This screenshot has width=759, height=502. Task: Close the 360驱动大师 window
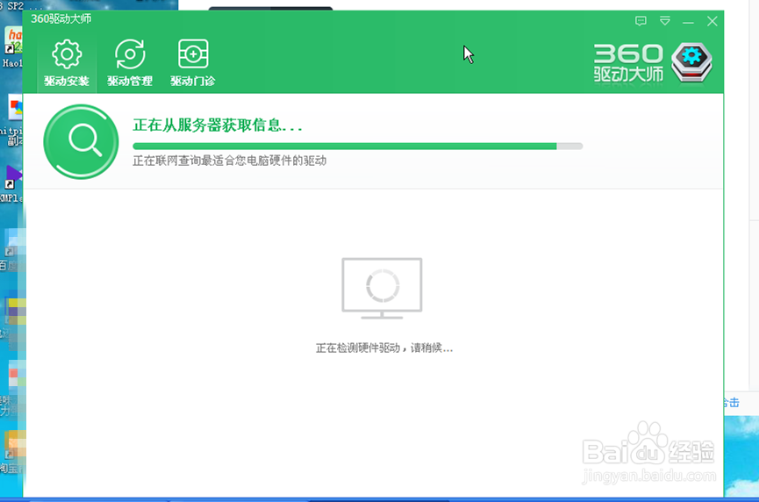(712, 21)
